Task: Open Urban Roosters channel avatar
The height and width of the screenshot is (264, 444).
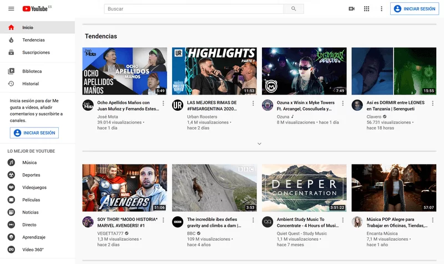Action: [178, 105]
